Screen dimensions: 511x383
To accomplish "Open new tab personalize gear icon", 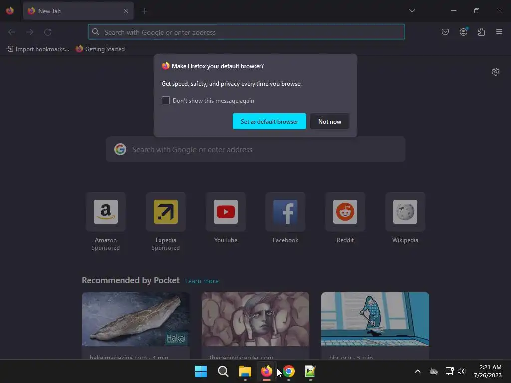I will coord(496,72).
